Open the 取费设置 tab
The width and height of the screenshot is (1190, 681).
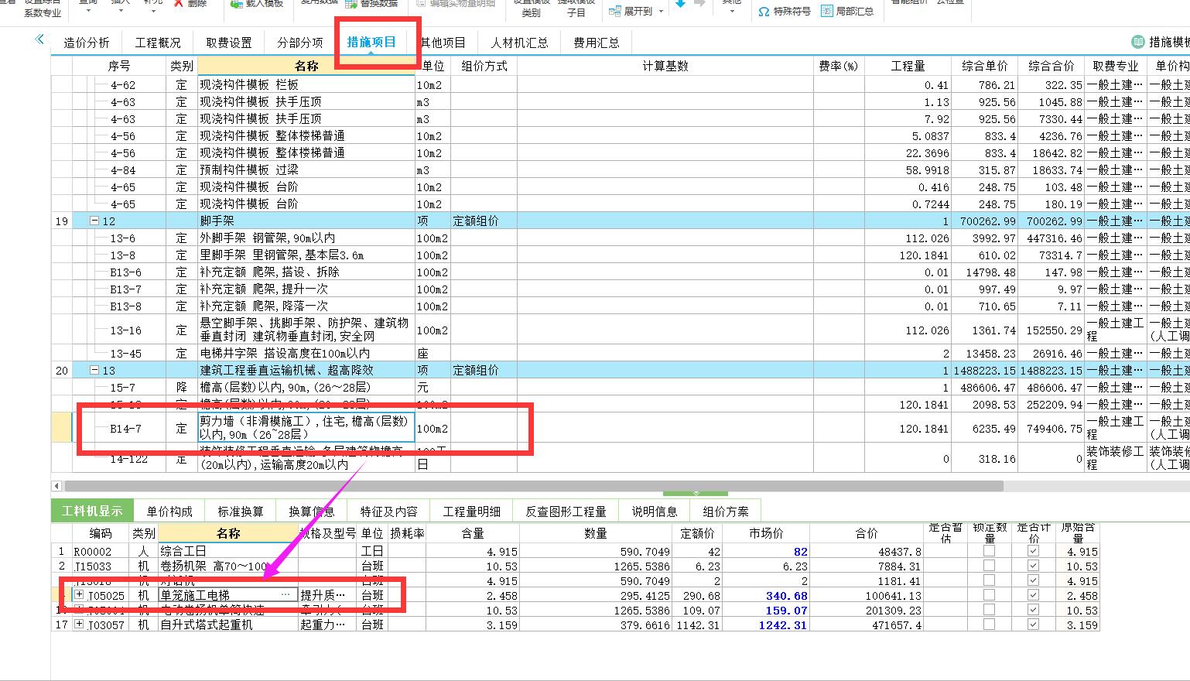point(229,43)
